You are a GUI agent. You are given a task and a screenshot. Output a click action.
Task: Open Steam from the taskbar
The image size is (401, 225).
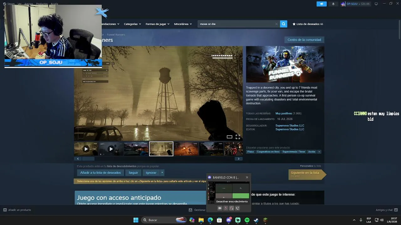pos(256,220)
